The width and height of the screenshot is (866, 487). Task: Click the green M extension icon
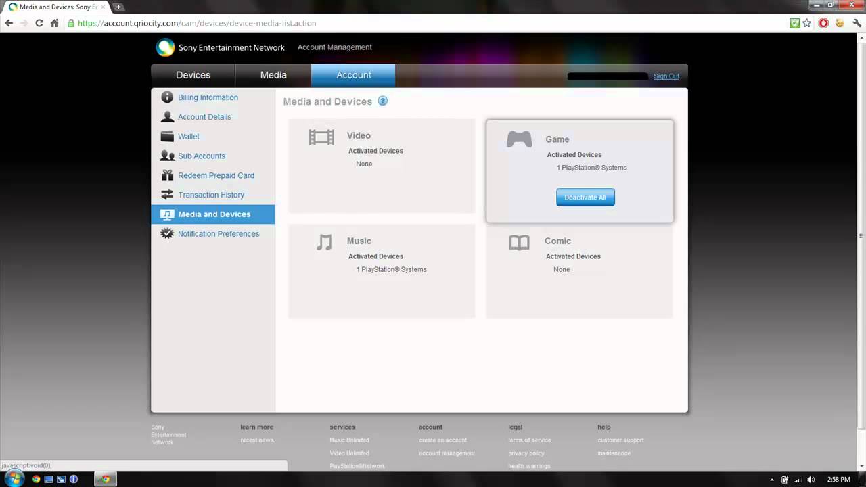795,23
